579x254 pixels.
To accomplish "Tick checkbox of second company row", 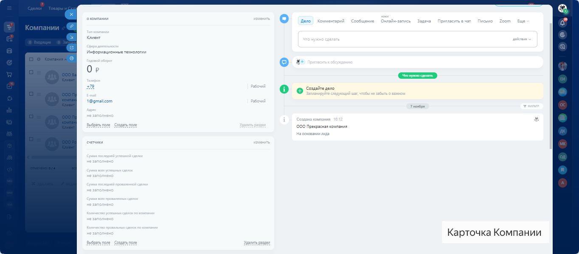I will [31, 94].
